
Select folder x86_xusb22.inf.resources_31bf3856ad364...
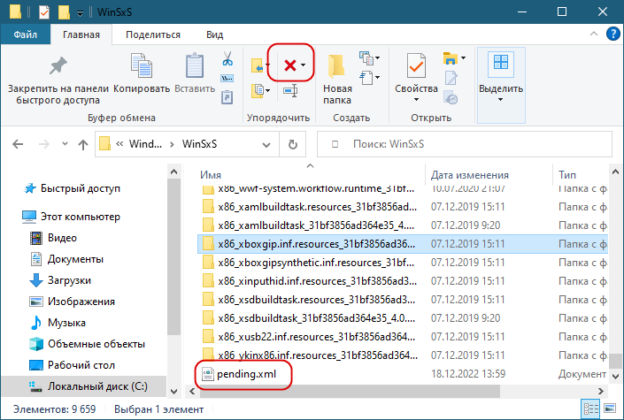coord(316,337)
